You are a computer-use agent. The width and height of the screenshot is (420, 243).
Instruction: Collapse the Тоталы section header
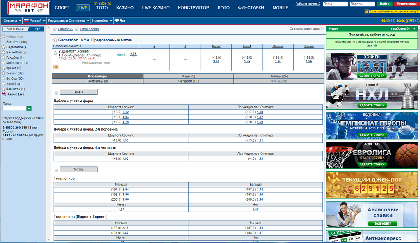78,170
